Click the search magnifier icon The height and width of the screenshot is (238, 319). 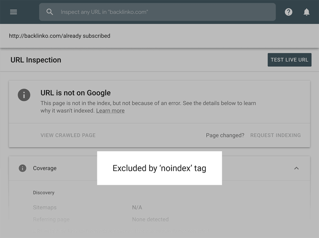coord(50,12)
